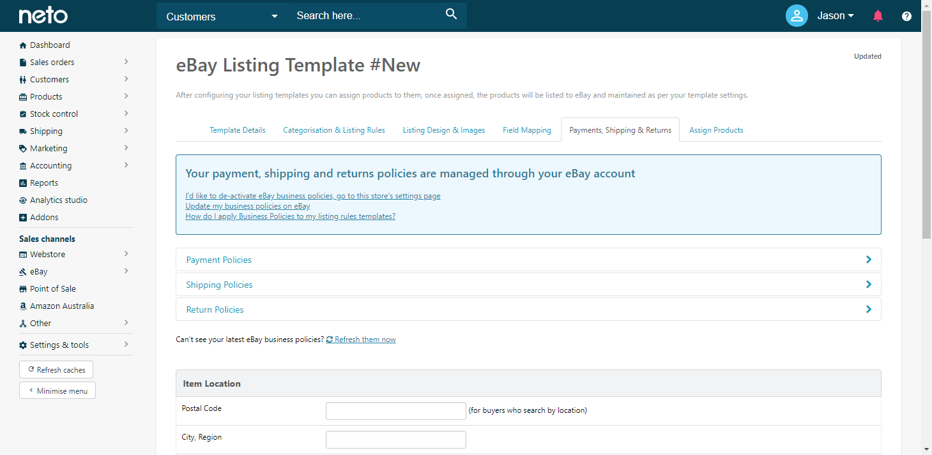Click the Settings & tools gear icon
This screenshot has height=455, width=932.
point(23,345)
